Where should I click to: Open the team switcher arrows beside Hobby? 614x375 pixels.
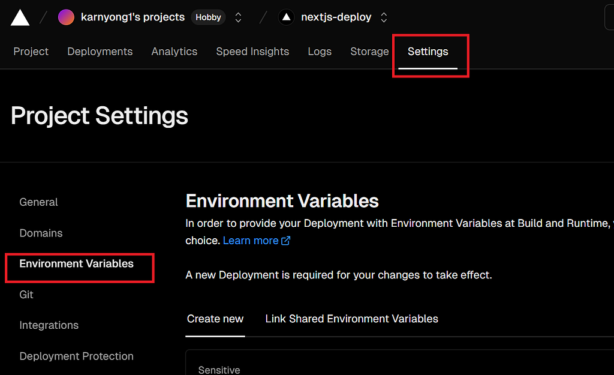point(238,17)
